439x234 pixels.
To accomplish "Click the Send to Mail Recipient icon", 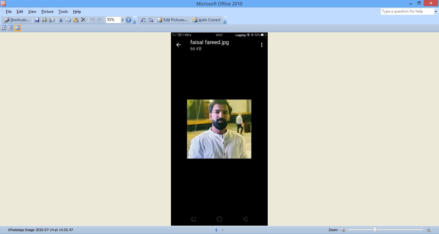I will tap(52, 20).
